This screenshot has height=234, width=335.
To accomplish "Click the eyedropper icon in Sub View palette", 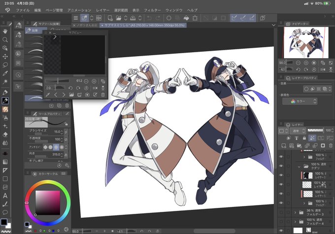I will pyautogui.click(x=48, y=95).
